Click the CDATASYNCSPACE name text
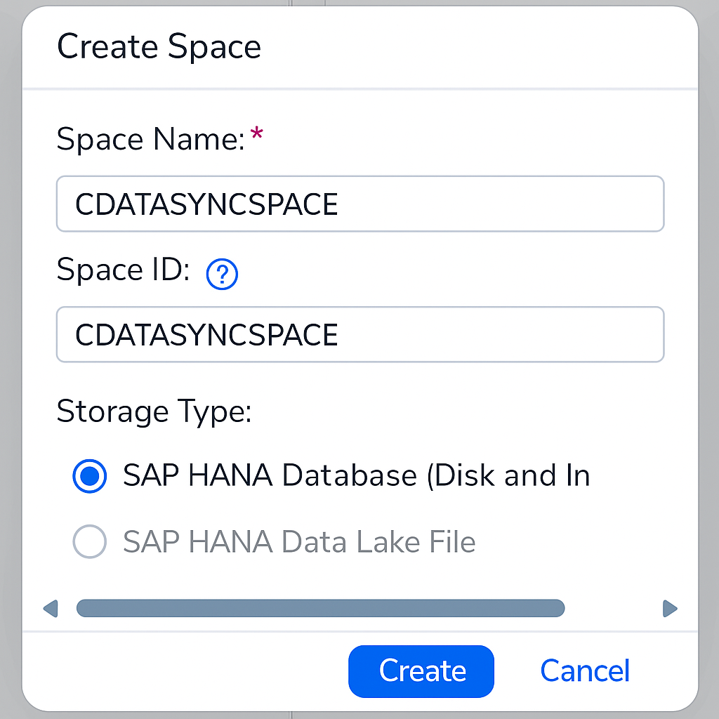Viewport: 719px width, 719px height. (206, 204)
